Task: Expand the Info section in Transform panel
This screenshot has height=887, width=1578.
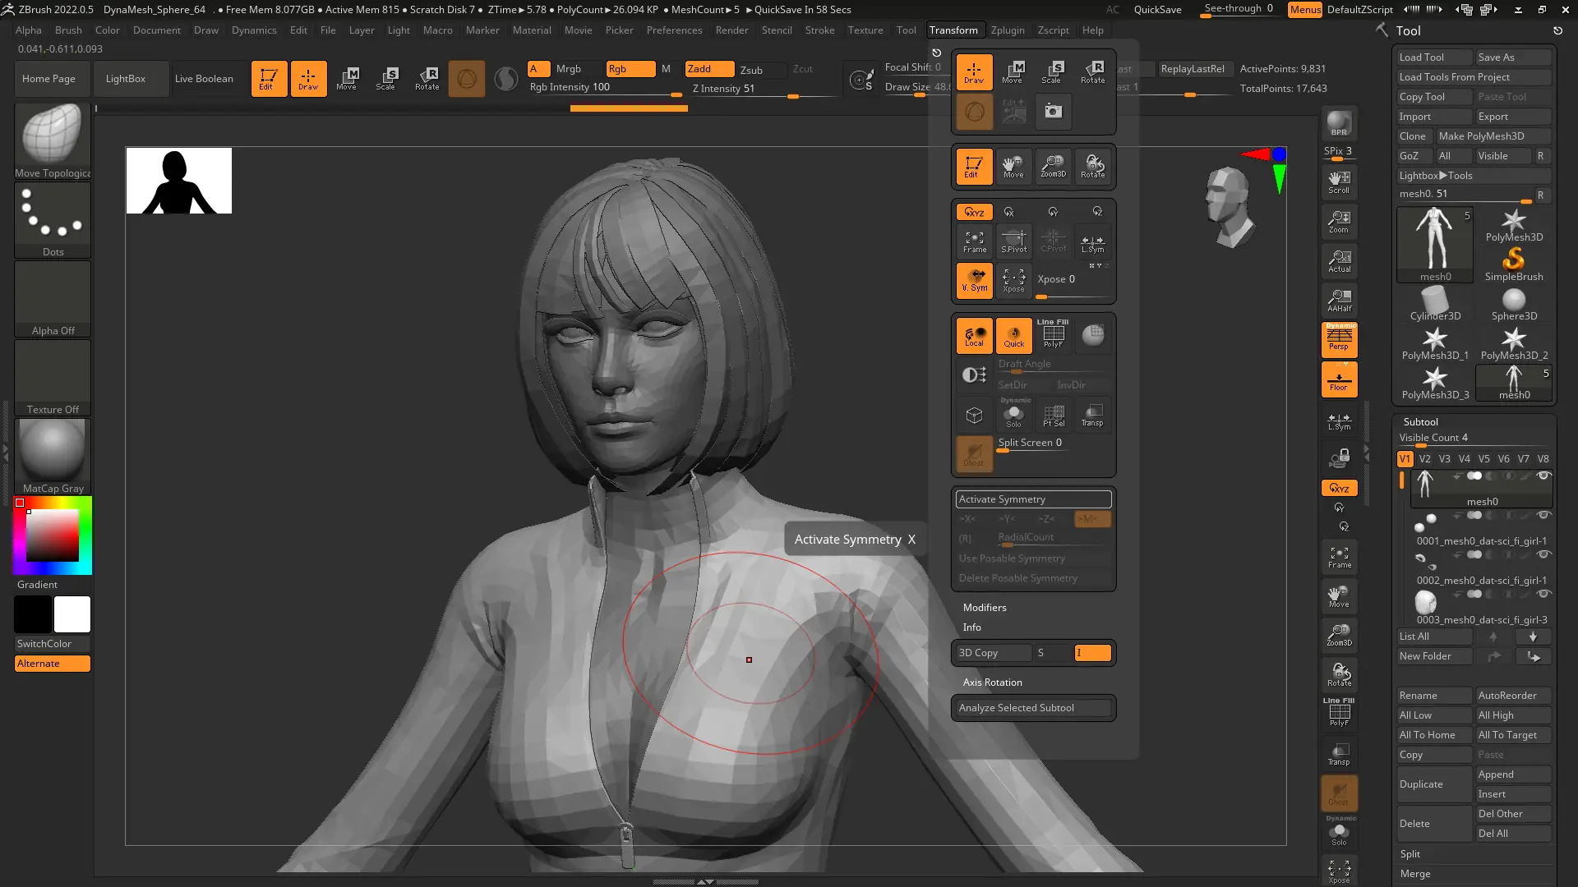Action: (971, 627)
